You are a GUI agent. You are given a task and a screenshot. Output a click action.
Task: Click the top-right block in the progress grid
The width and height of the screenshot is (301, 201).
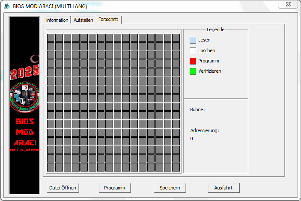(176, 38)
